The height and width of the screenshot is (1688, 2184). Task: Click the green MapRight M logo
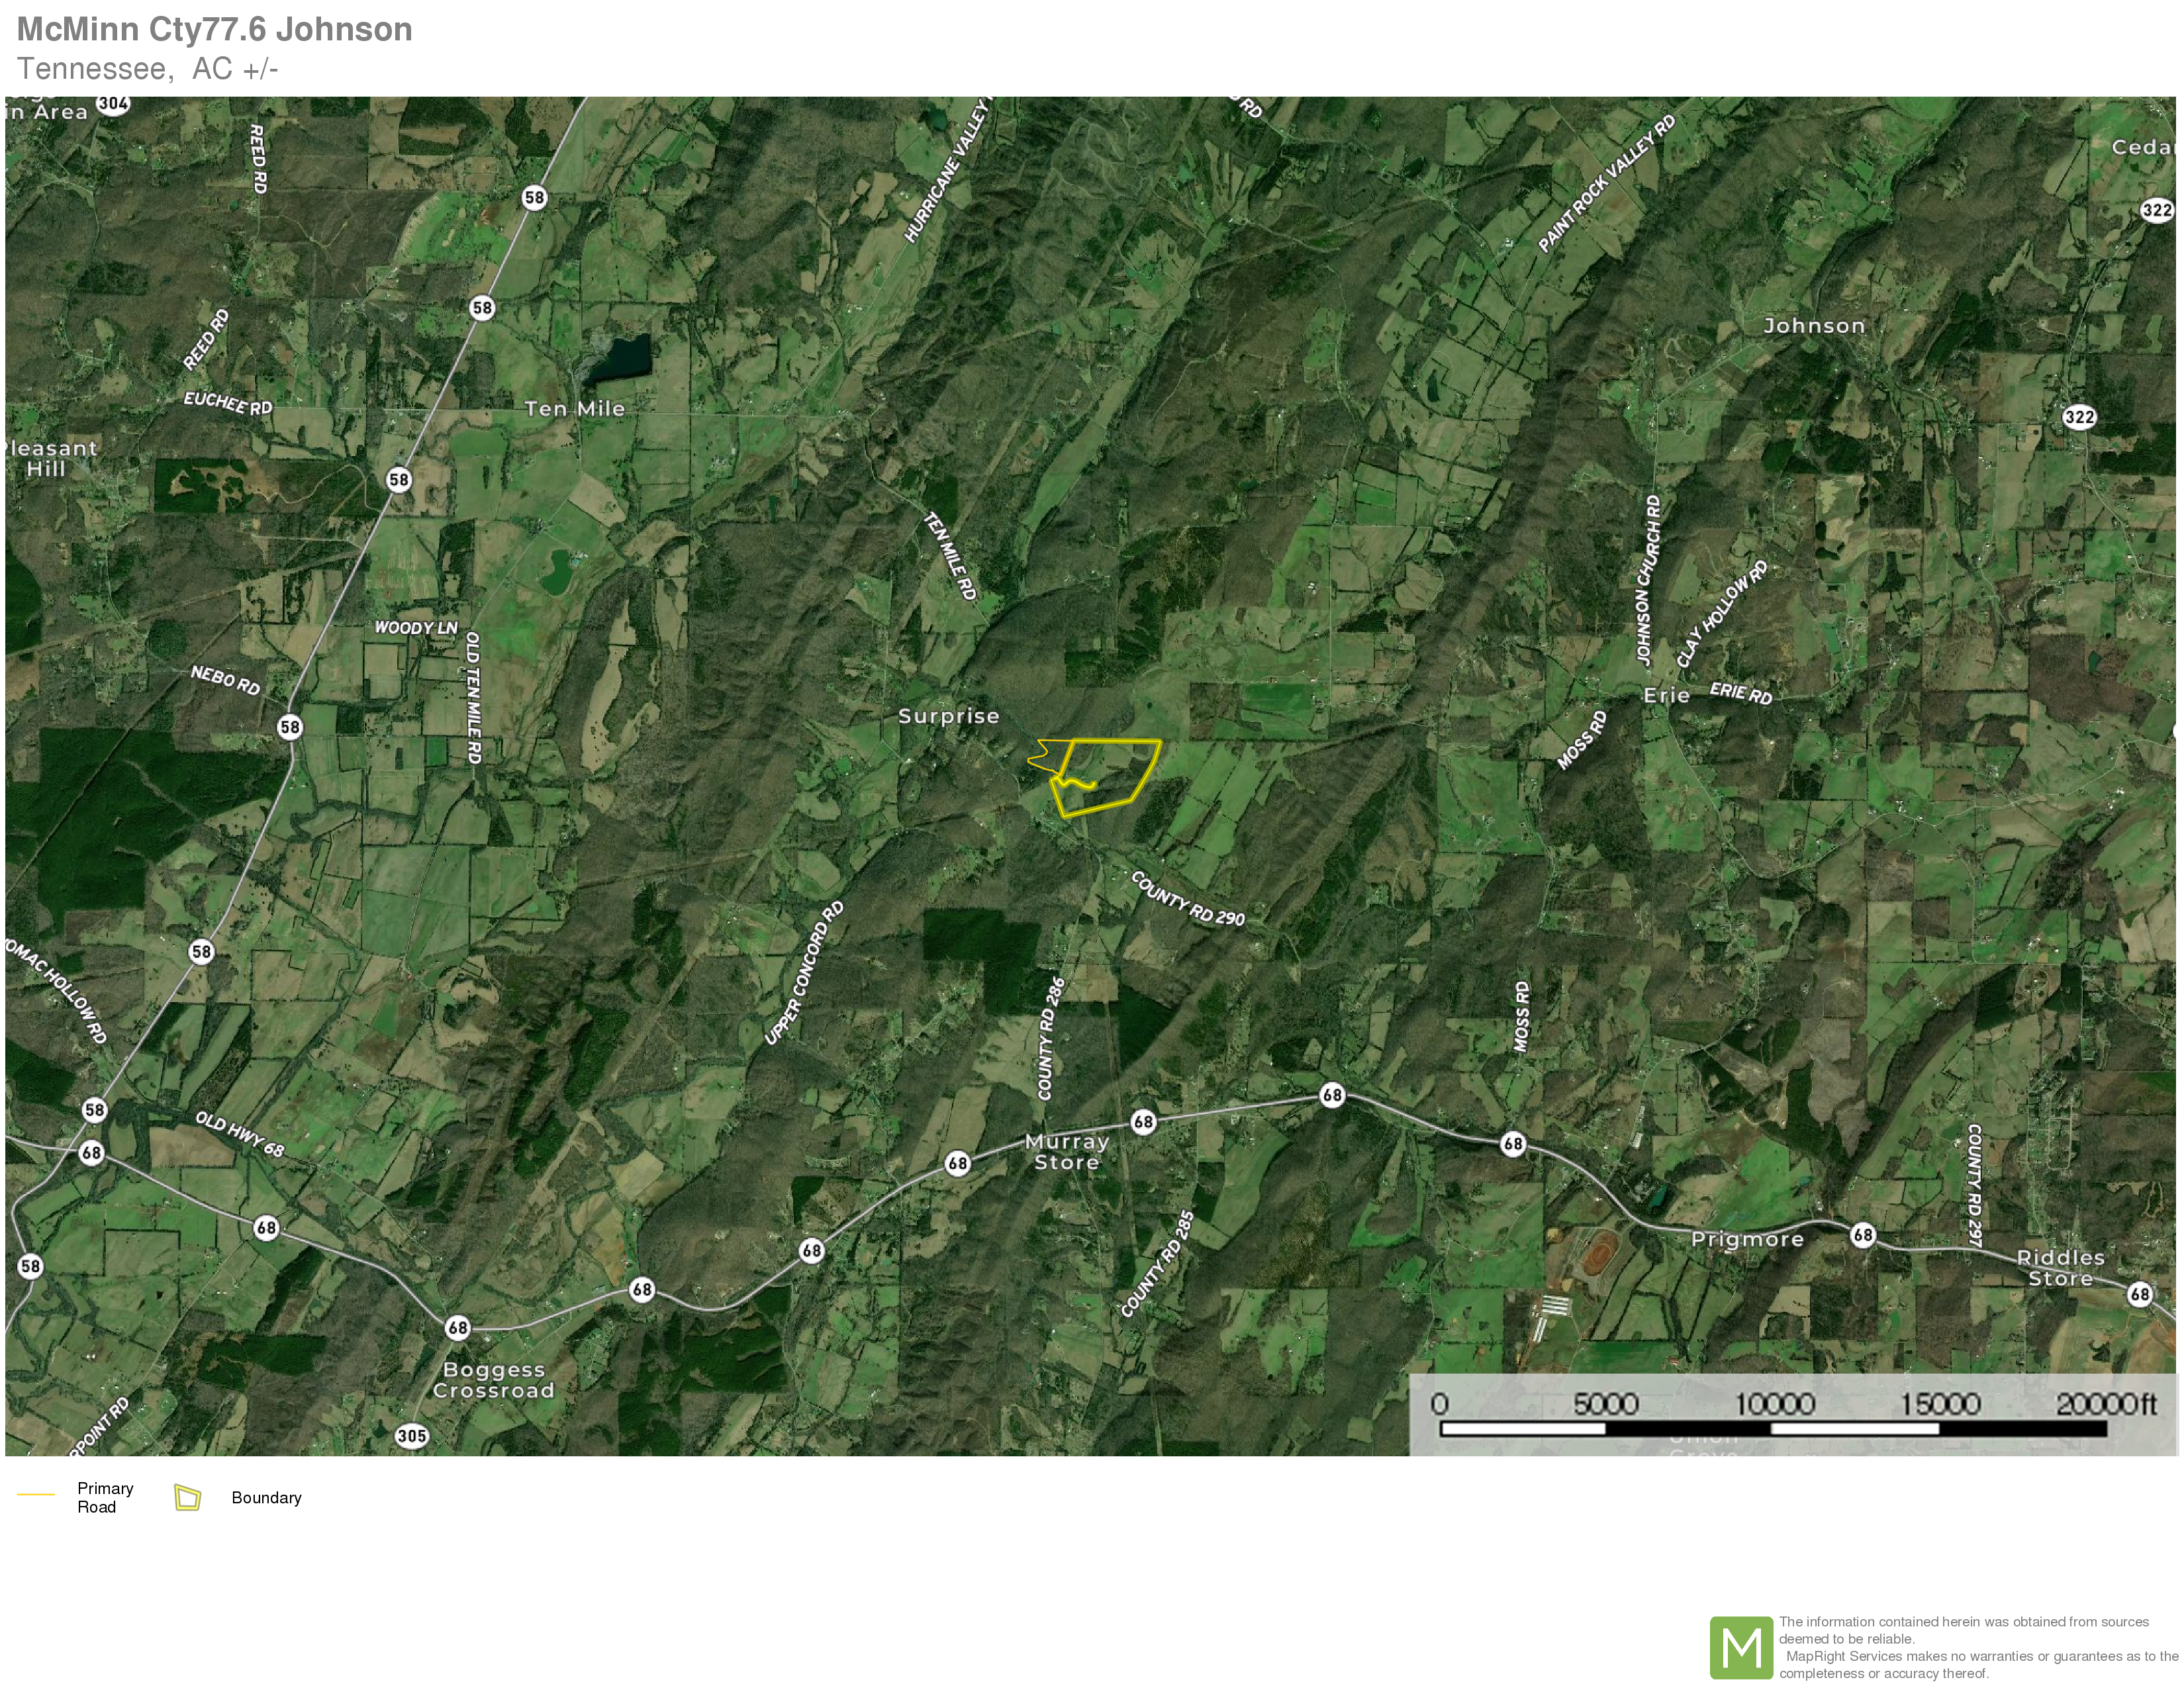[x=1741, y=1648]
